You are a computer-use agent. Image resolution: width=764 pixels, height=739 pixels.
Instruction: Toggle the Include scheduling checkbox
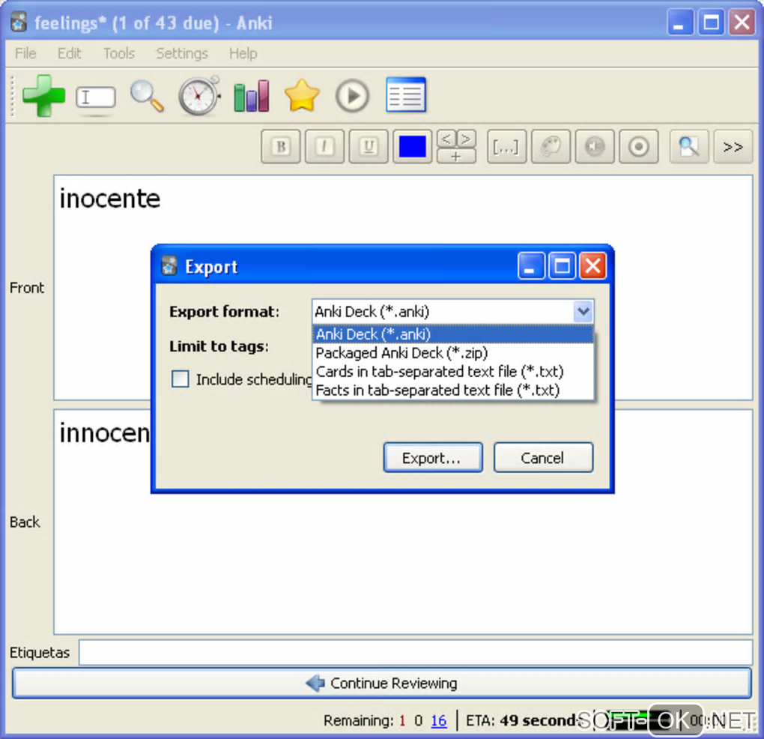tap(181, 378)
